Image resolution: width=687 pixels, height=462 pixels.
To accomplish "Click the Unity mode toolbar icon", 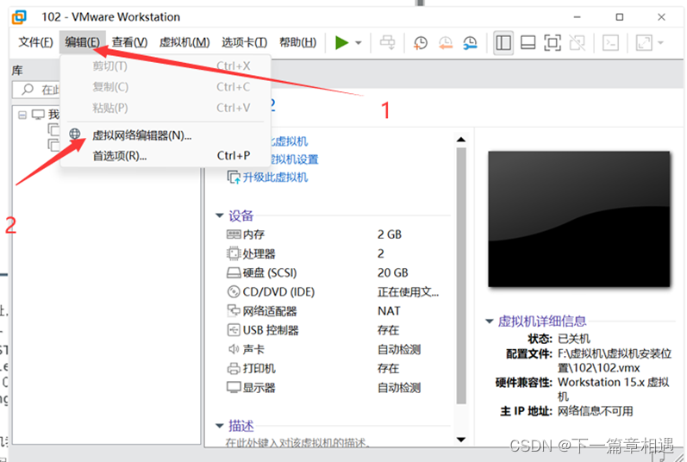I will point(577,43).
